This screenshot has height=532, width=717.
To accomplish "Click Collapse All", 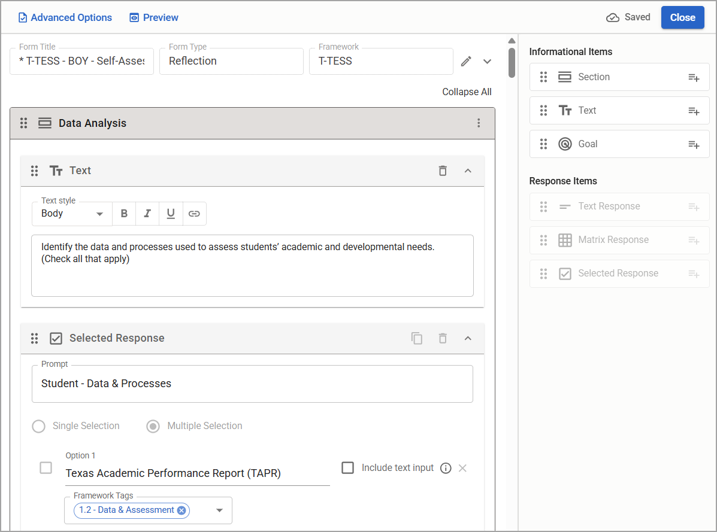I will click(x=467, y=92).
